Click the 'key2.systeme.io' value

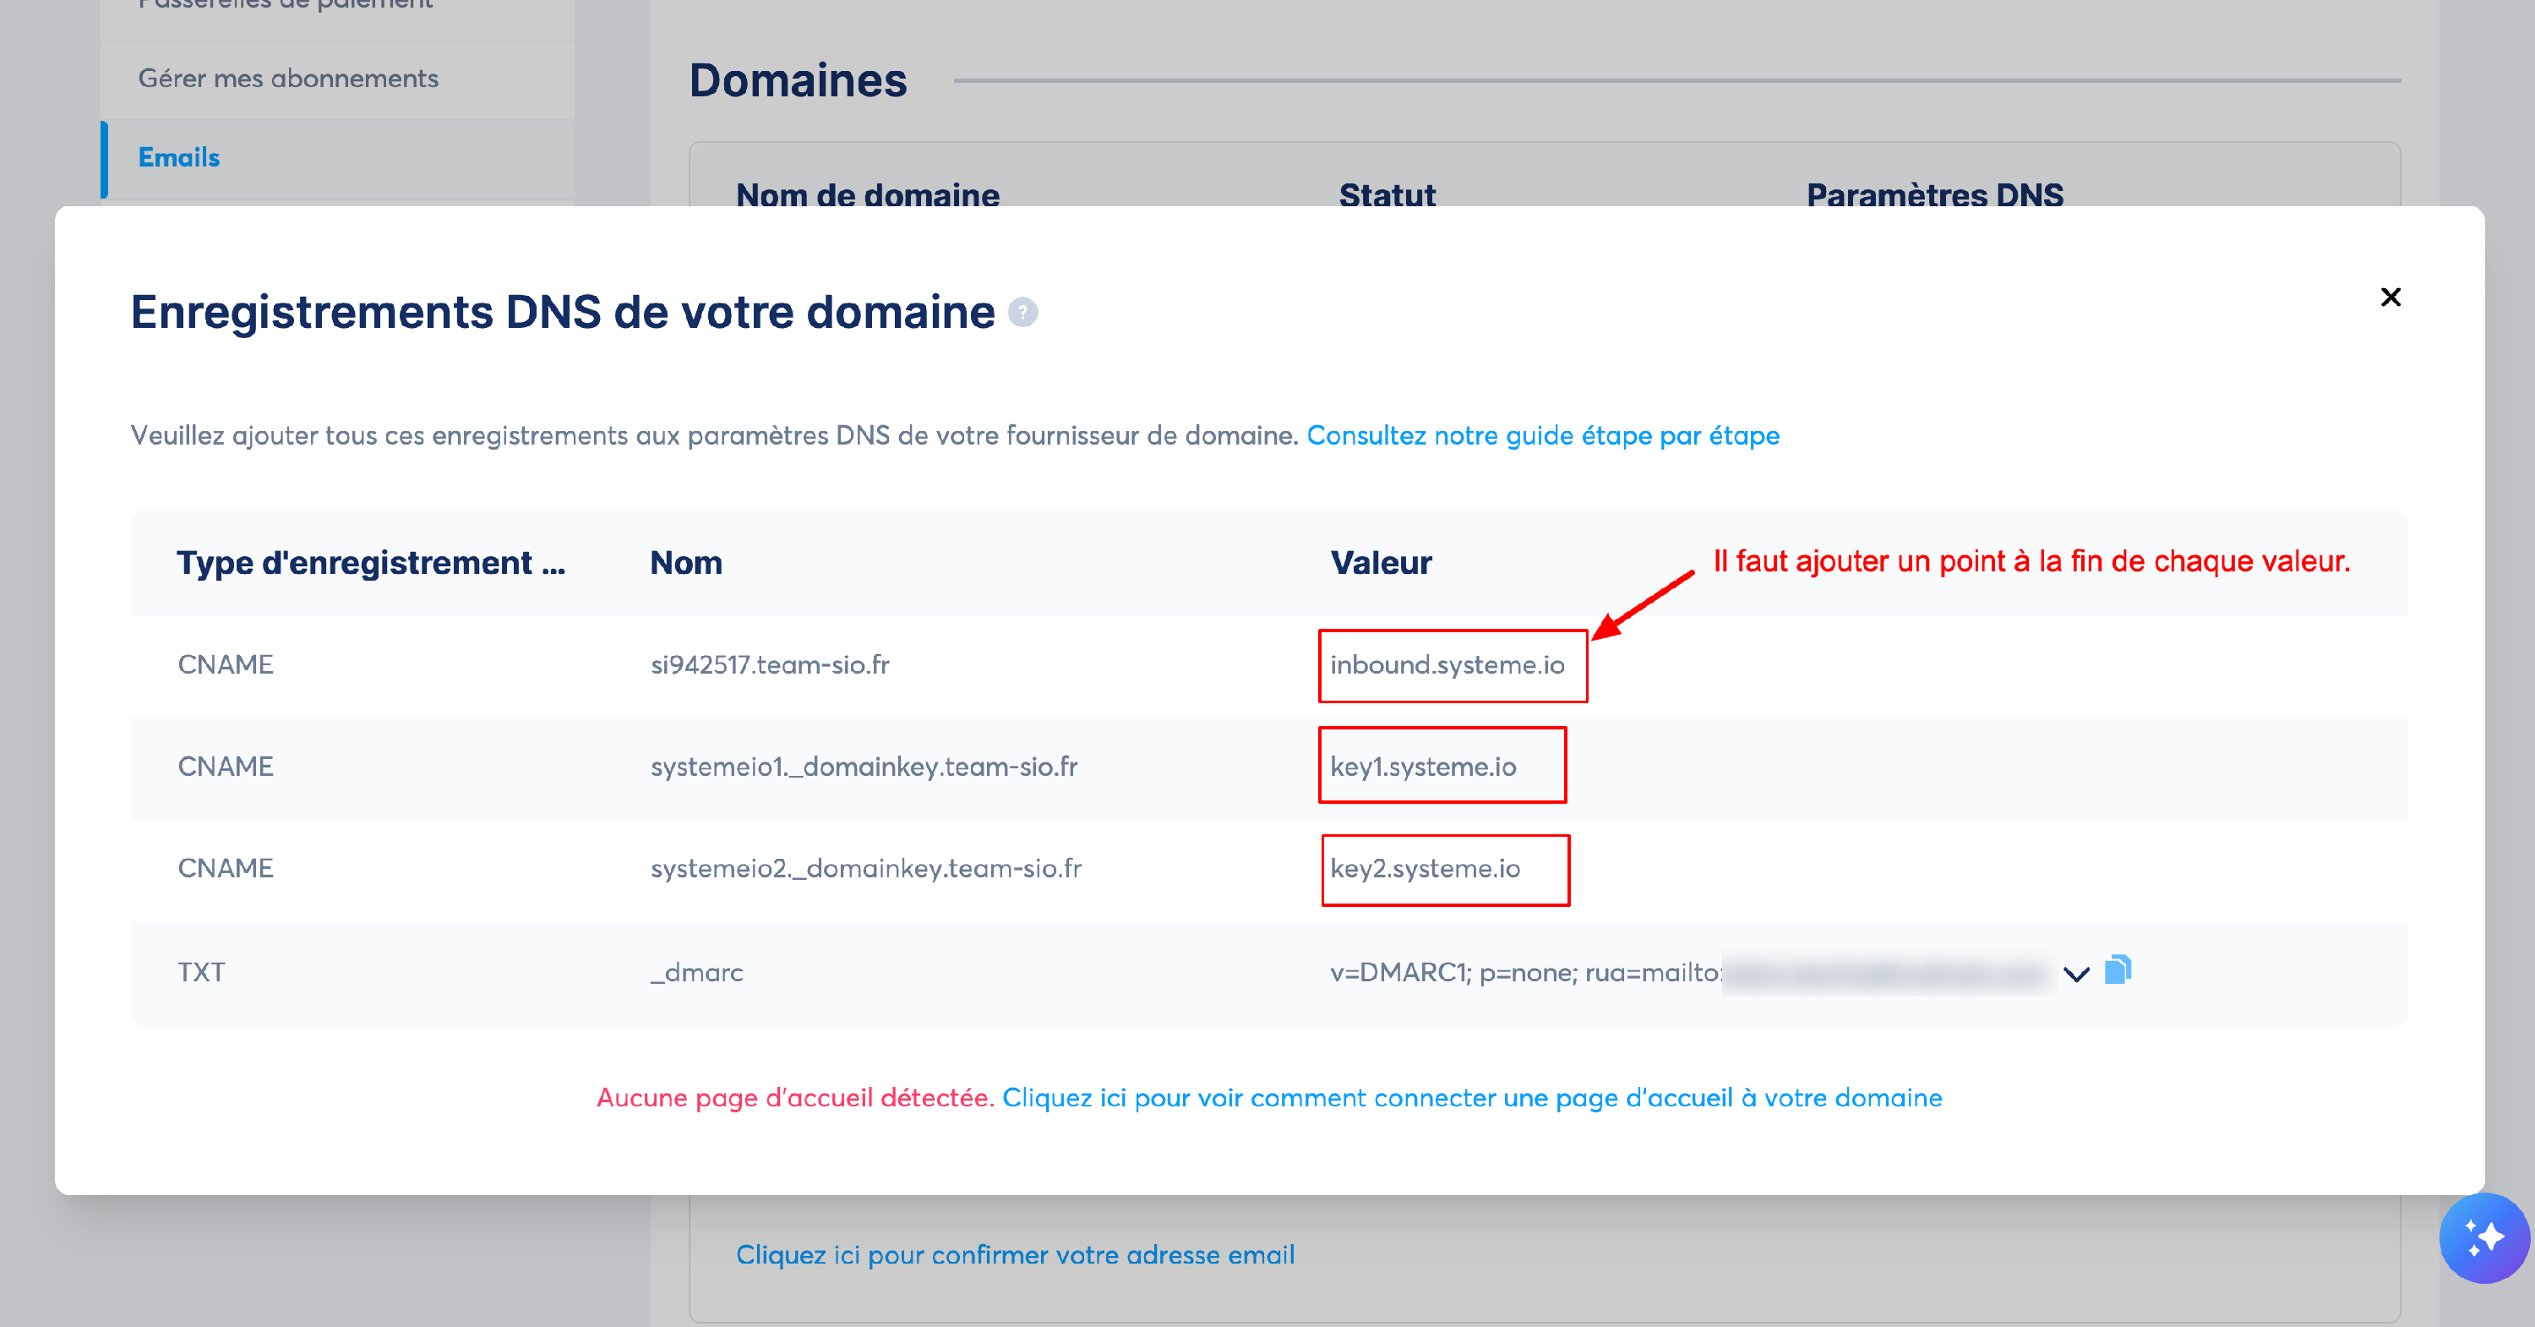pos(1426,868)
